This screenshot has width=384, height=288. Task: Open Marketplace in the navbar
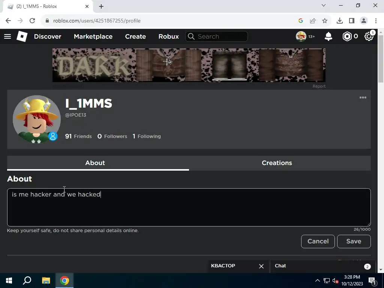93,36
